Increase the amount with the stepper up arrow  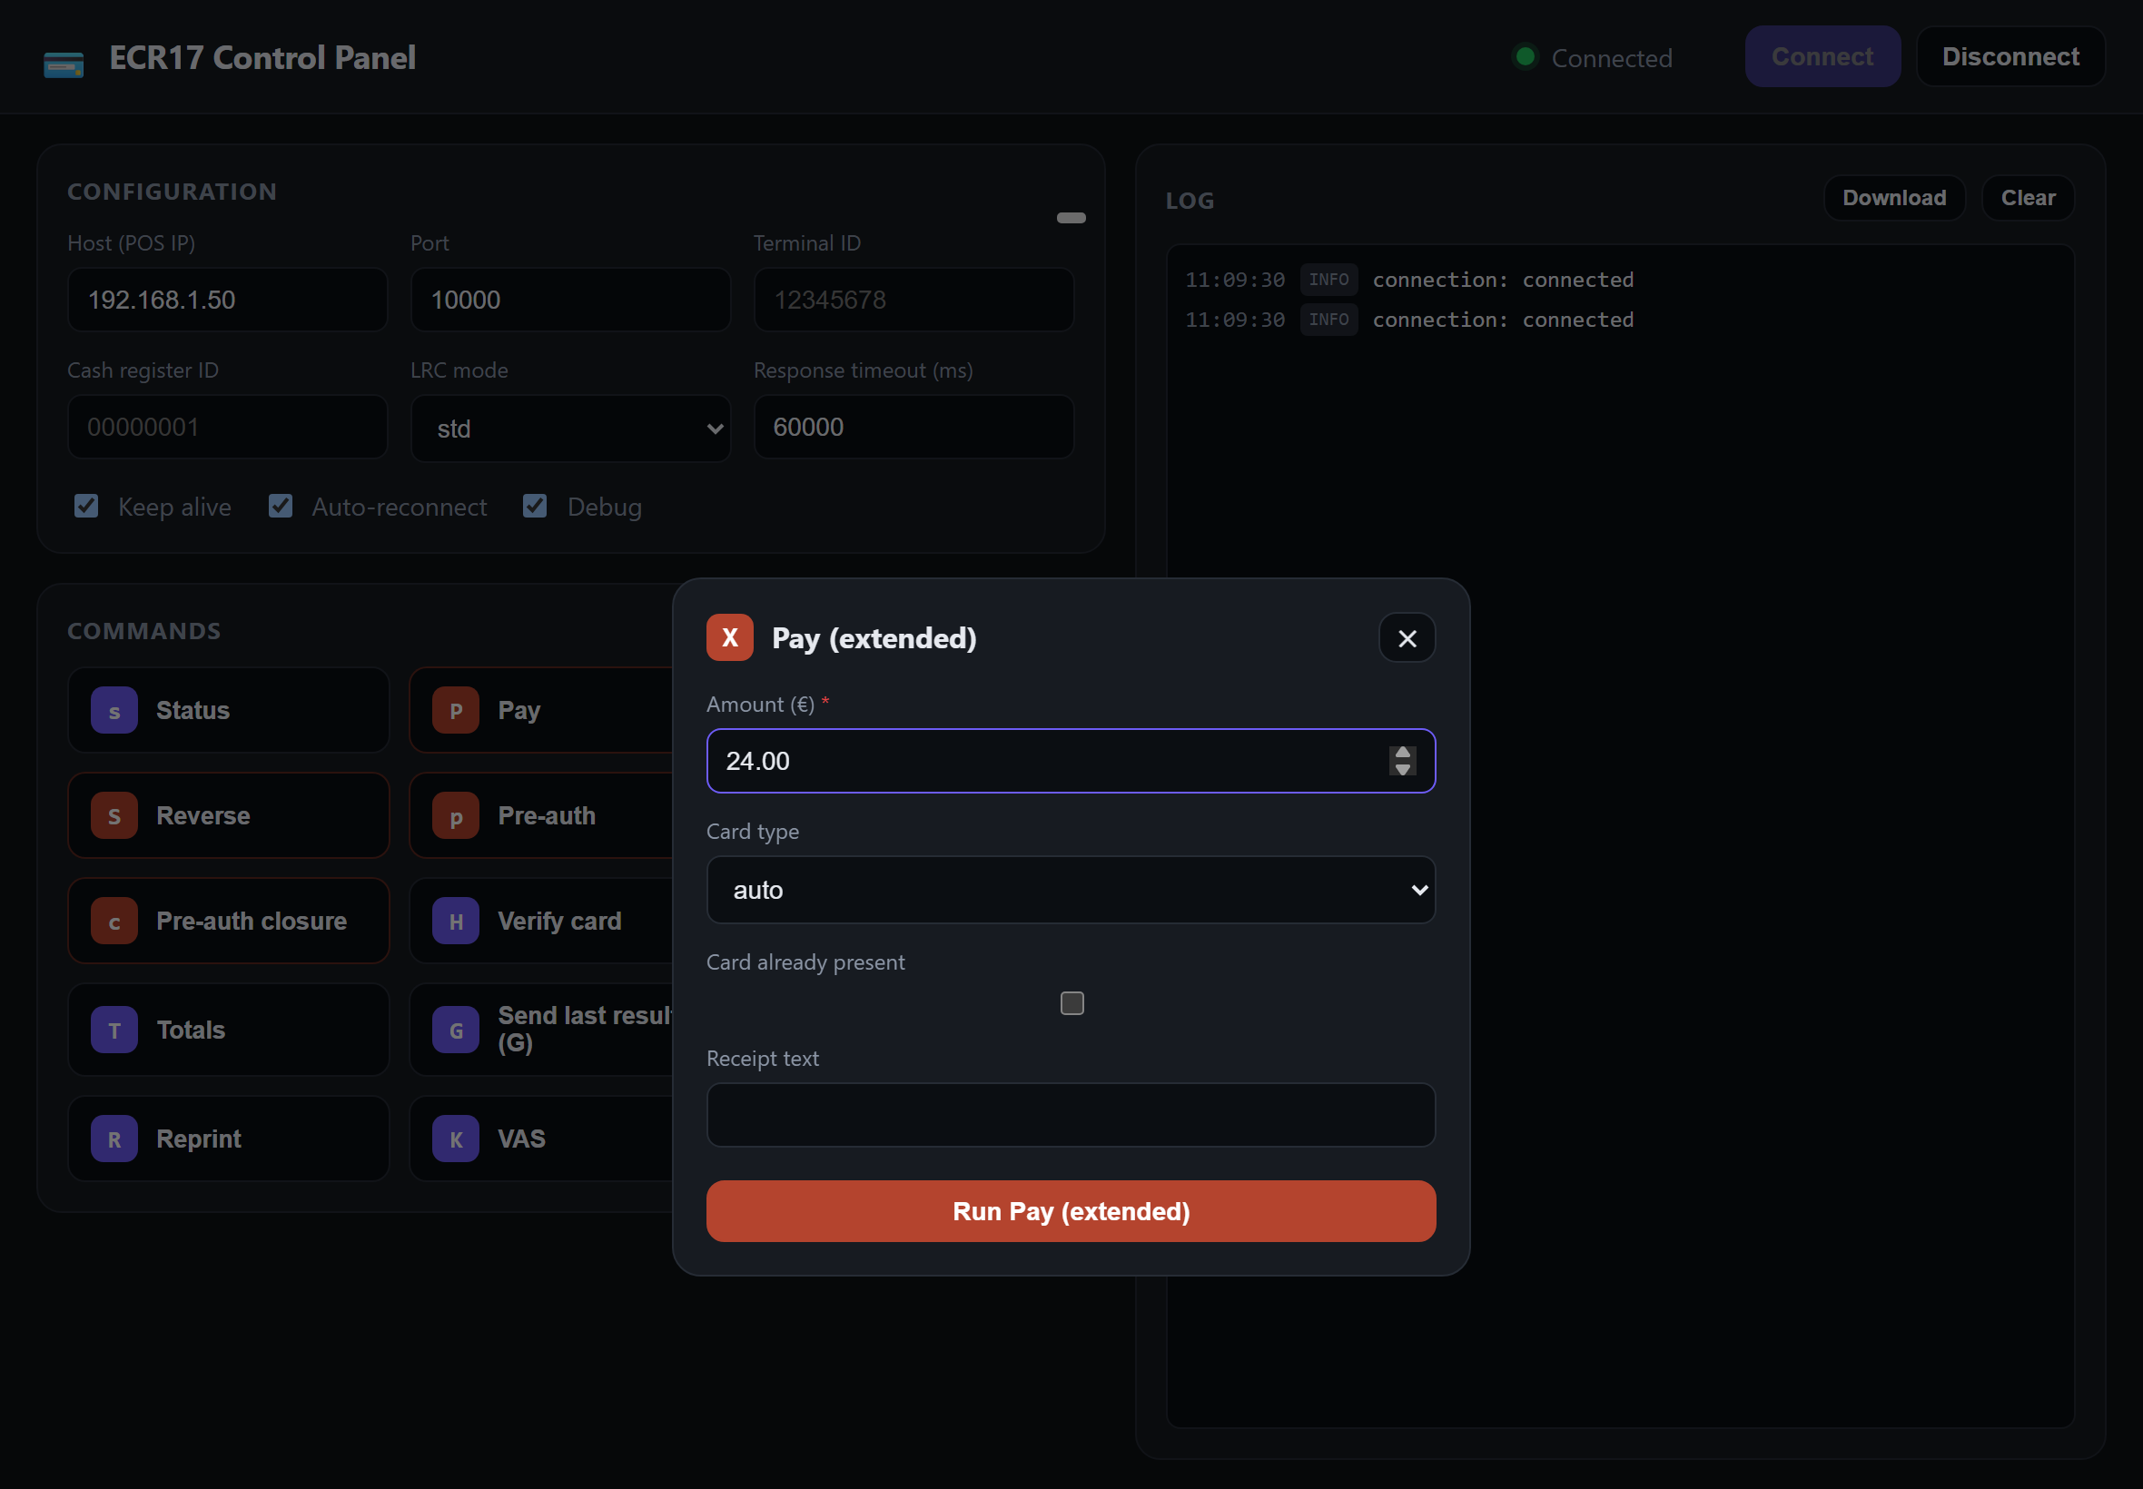[x=1402, y=753]
